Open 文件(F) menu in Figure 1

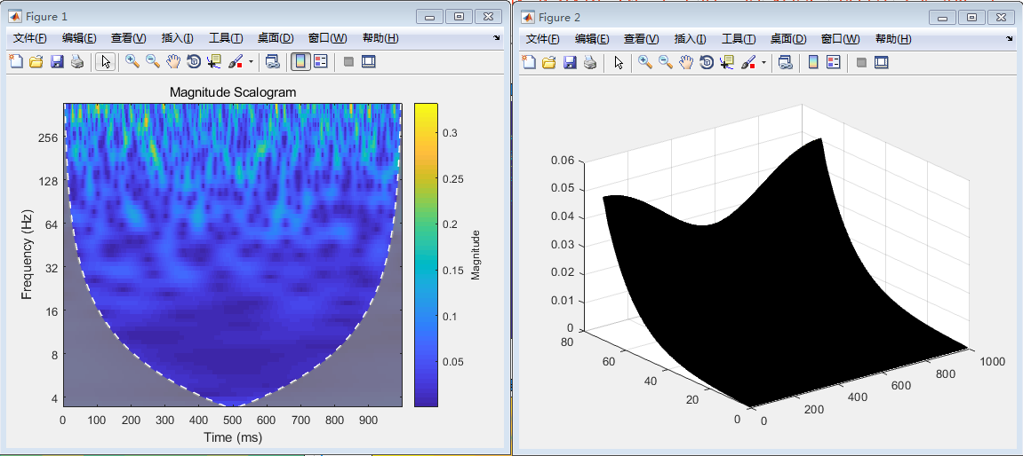(x=29, y=38)
